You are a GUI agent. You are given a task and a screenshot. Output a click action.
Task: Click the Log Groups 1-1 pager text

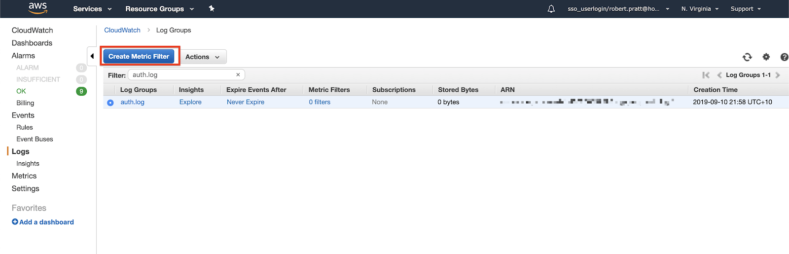[748, 75]
